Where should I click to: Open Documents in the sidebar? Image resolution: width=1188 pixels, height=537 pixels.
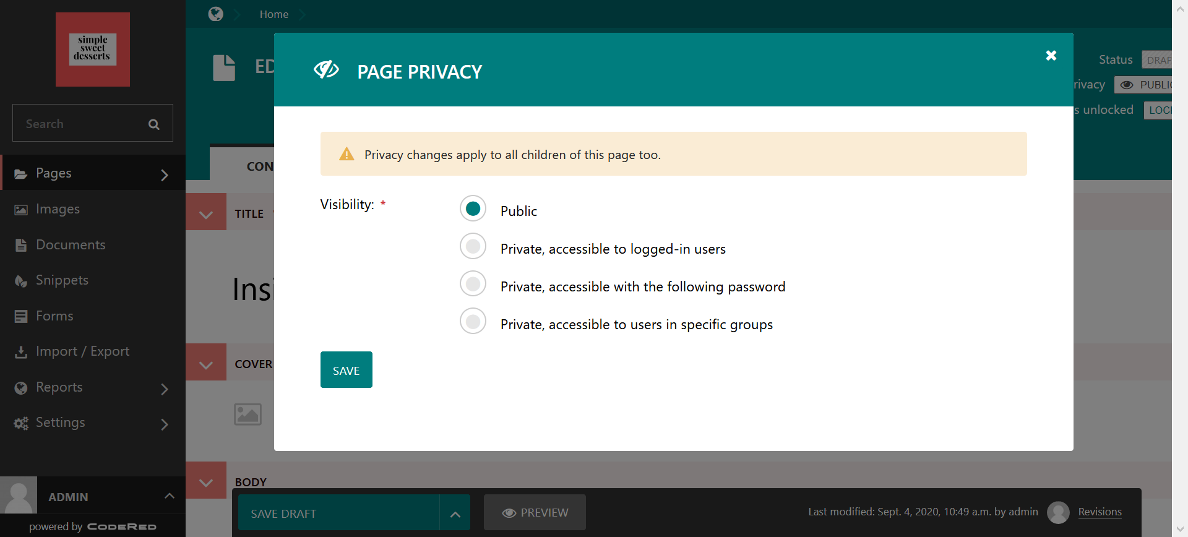pos(71,245)
